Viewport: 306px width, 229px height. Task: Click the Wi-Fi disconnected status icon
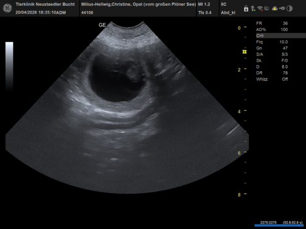point(260,9)
